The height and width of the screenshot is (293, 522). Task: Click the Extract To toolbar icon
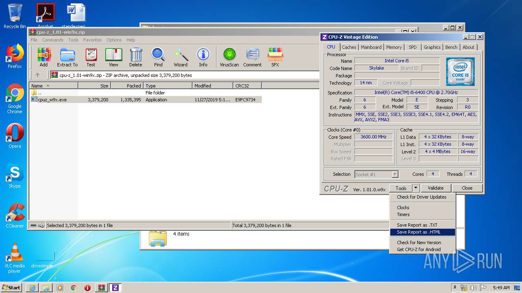coord(67,57)
